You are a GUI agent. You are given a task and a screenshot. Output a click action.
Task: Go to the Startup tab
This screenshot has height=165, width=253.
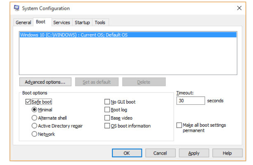coord(82,23)
